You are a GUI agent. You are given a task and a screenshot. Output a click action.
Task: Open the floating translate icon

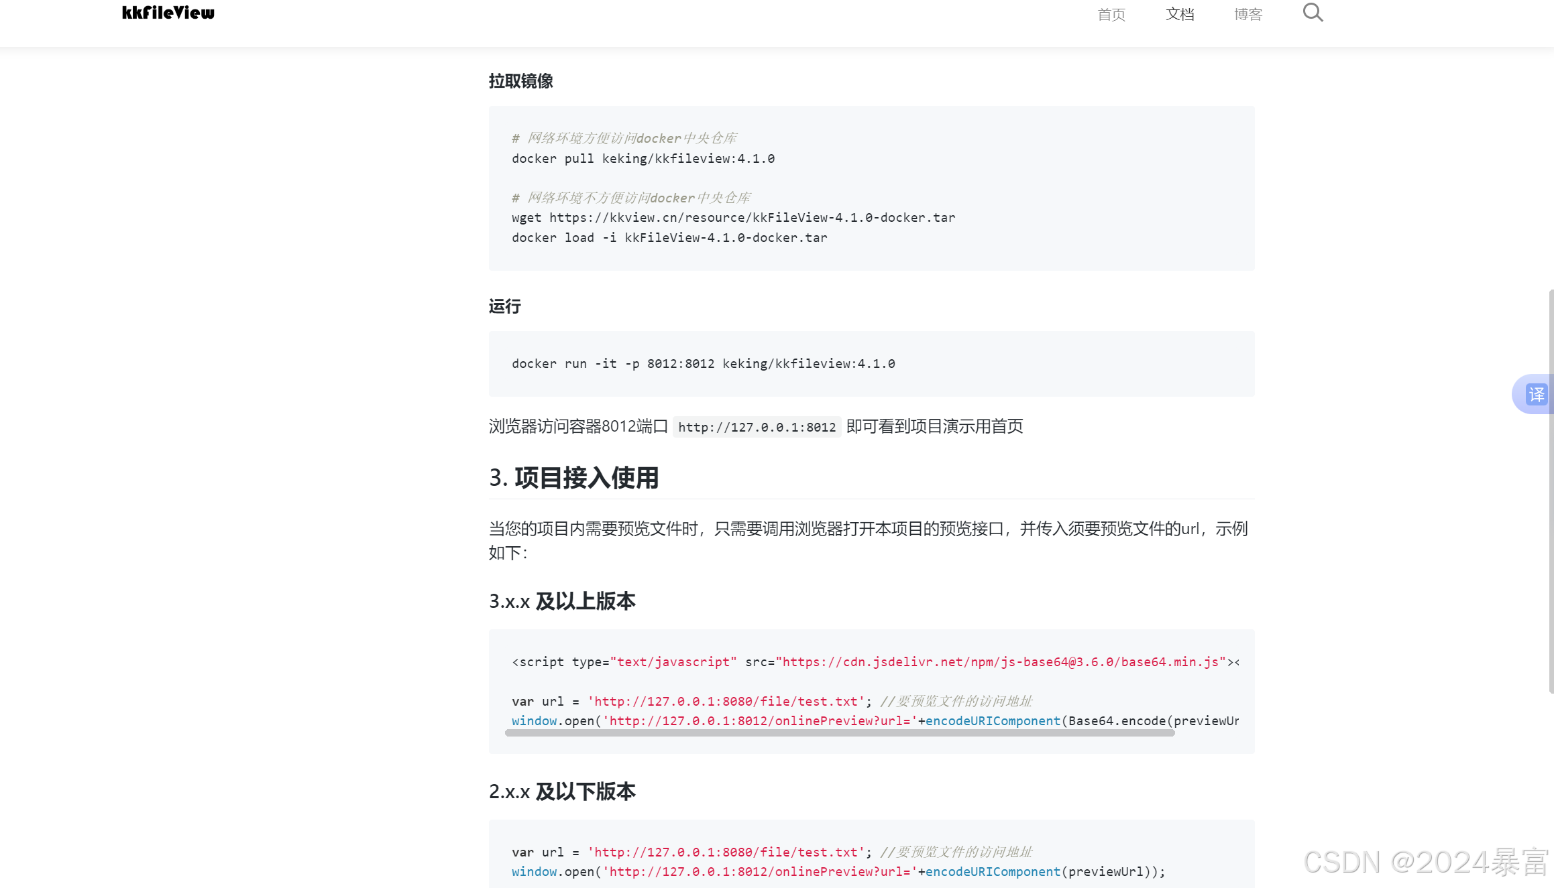tap(1535, 394)
